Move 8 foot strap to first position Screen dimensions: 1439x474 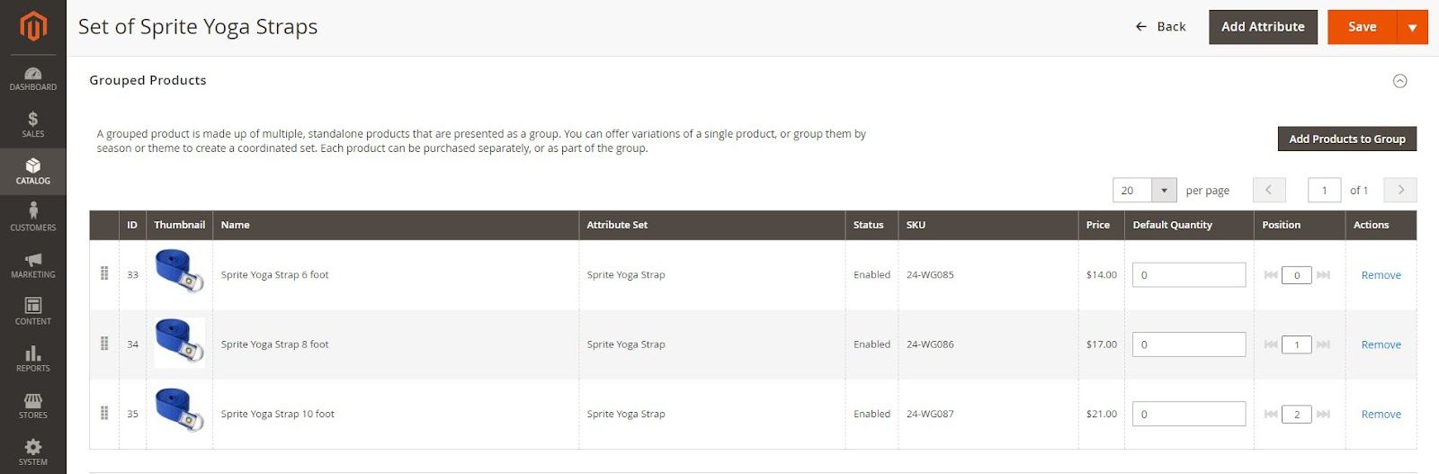click(1271, 344)
